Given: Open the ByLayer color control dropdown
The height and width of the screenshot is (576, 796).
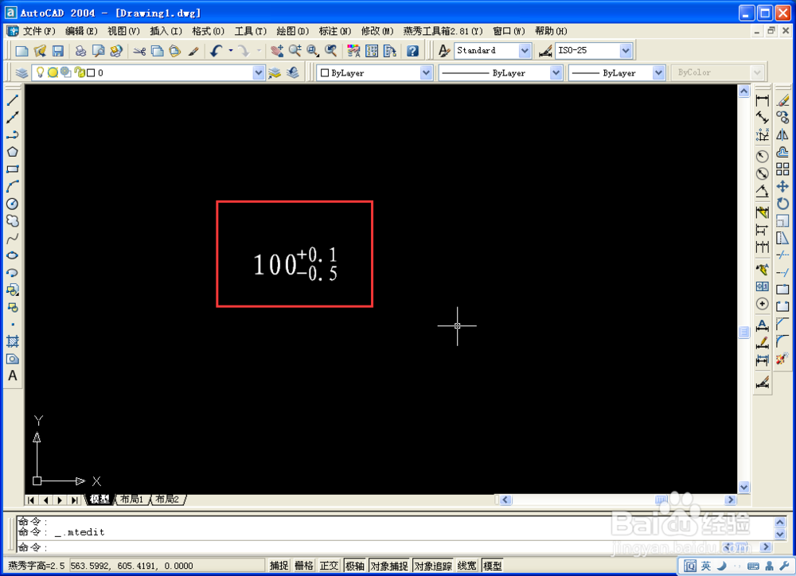Looking at the screenshot, I should click(x=426, y=73).
